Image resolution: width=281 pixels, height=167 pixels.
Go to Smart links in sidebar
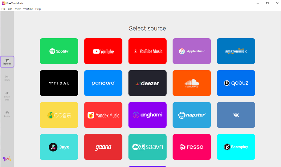7,96
